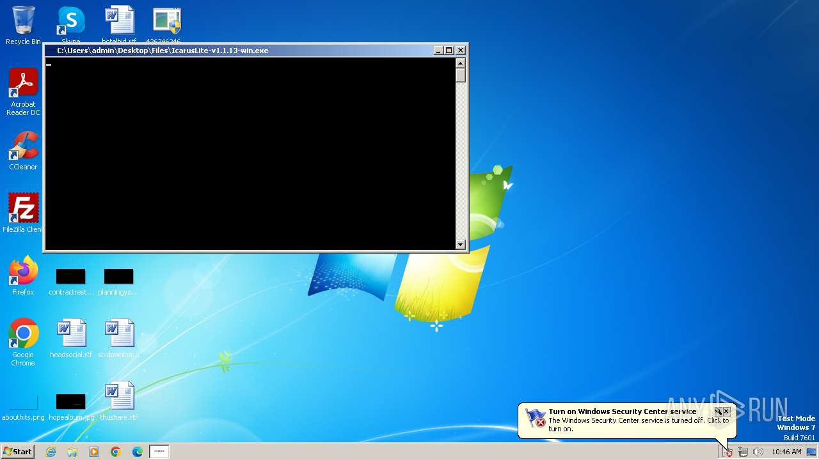The height and width of the screenshot is (460, 819).
Task: Open the Start menu
Action: (x=17, y=451)
